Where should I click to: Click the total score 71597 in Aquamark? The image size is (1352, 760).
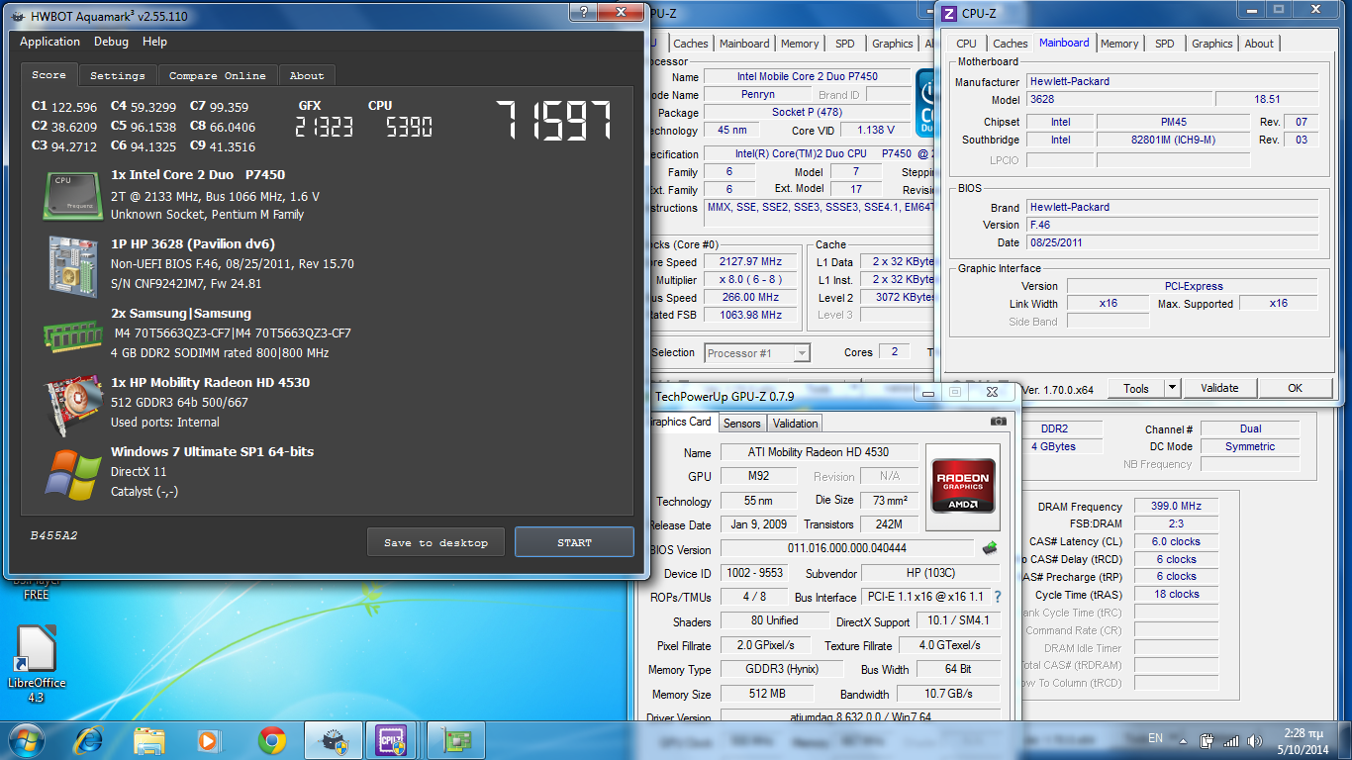554,121
